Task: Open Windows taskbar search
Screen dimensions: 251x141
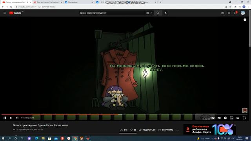Action: 9,138
